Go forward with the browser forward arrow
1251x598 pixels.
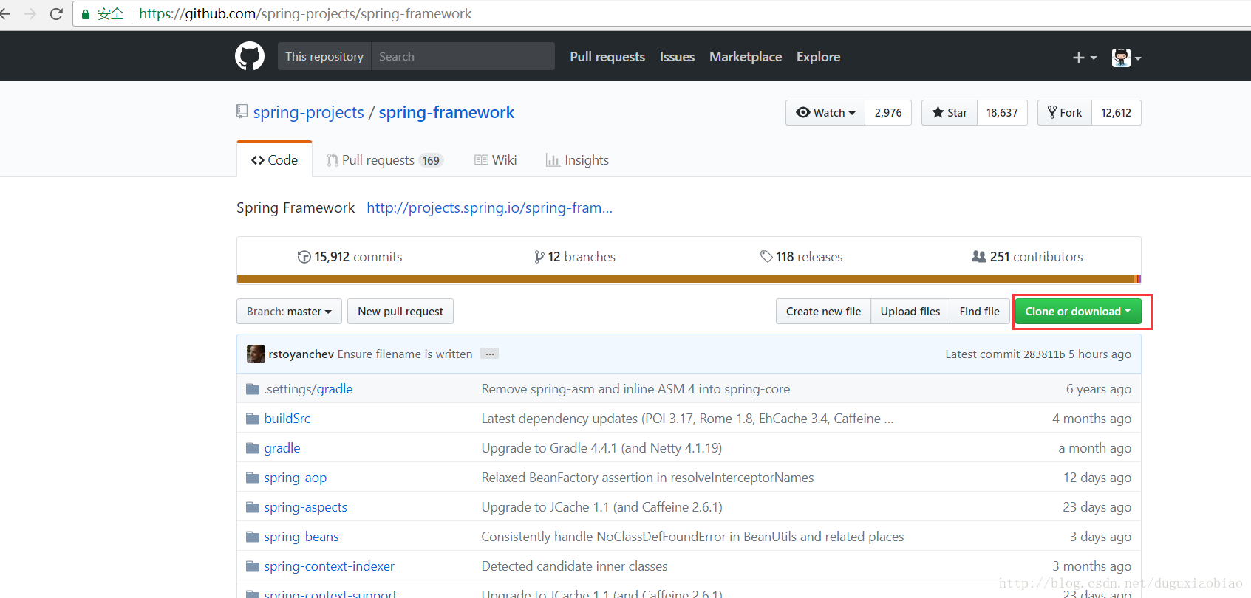[x=30, y=14]
